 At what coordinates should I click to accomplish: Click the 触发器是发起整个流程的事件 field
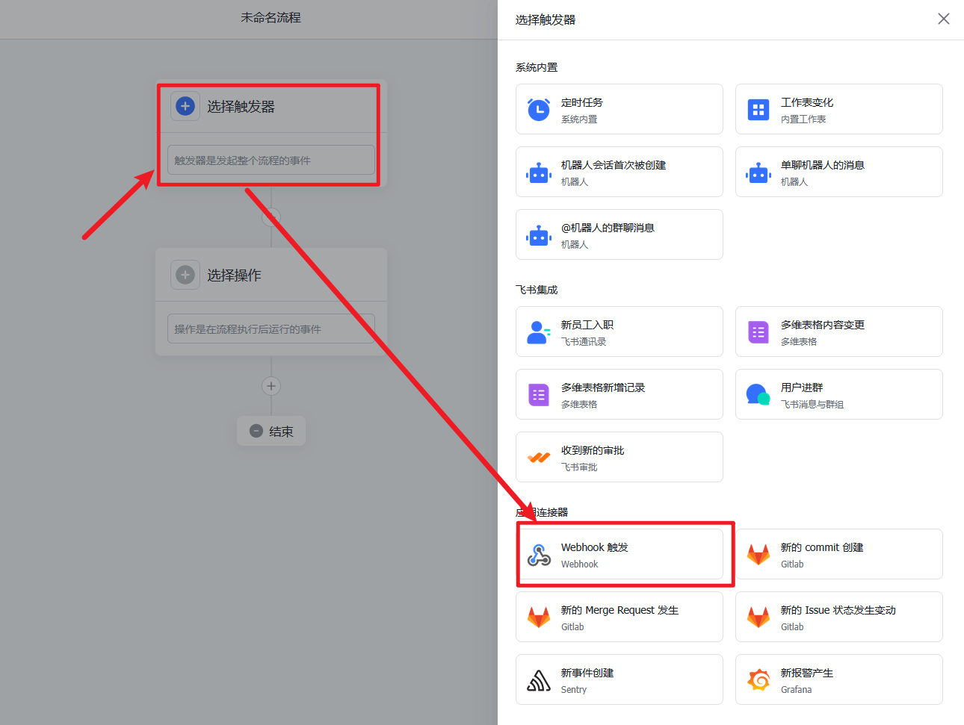click(271, 160)
